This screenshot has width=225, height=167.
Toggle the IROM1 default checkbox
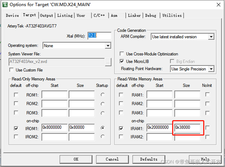click(16, 128)
